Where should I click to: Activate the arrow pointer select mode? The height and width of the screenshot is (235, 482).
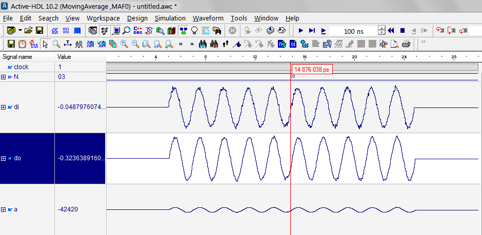point(45,44)
